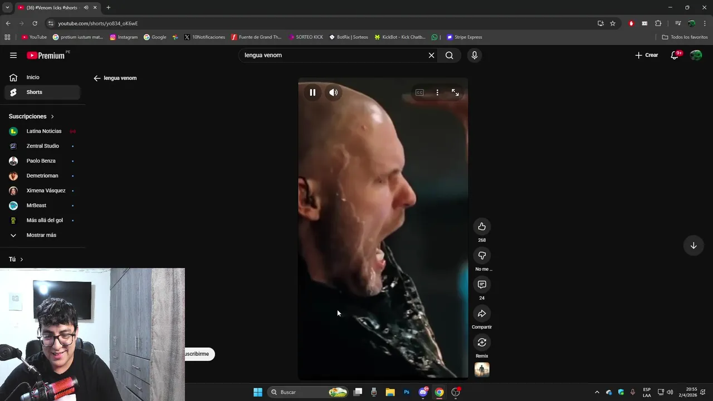The width and height of the screenshot is (713, 401).
Task: Navigate back in the browser
Action: [x=8, y=23]
